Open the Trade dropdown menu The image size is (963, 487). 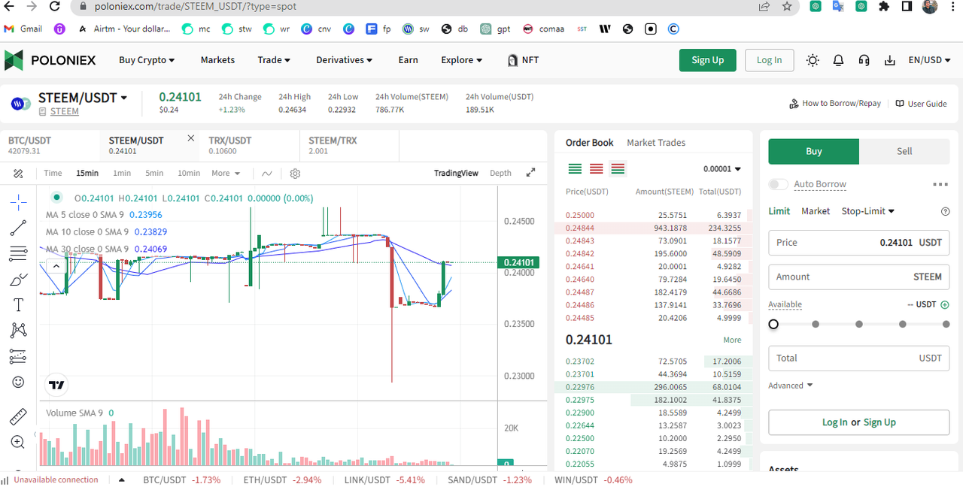point(274,60)
